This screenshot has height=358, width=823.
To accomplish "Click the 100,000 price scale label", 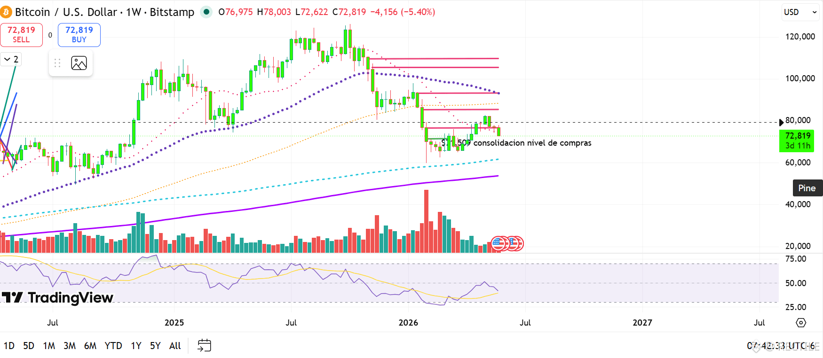I will pos(800,78).
